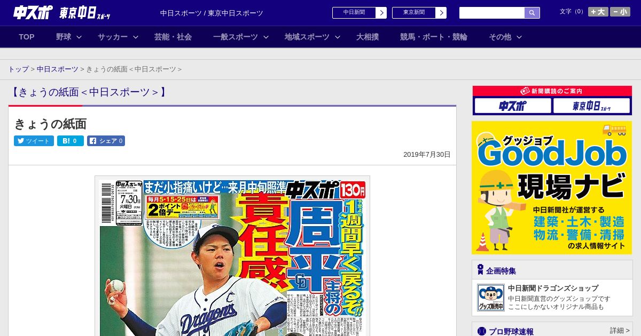Viewport: 641px width, 336px height.
Task: Click the 中スポ logo in header
Action: pos(33,13)
